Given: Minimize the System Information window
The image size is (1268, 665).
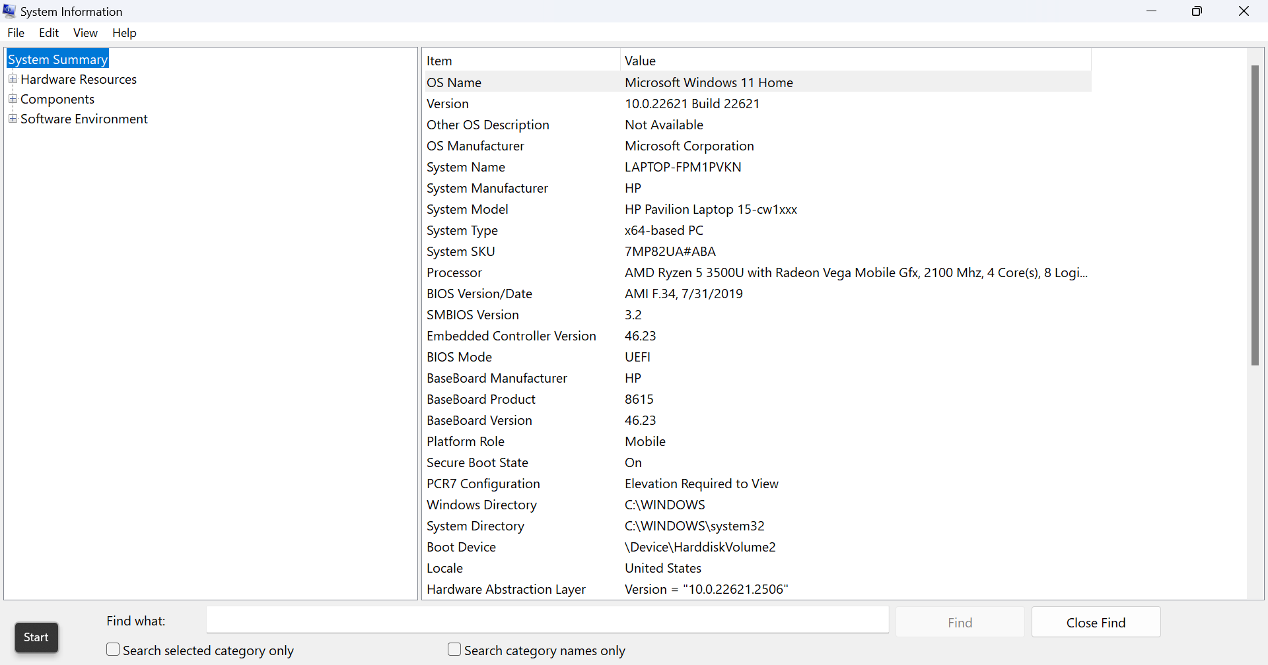Looking at the screenshot, I should pos(1152,11).
